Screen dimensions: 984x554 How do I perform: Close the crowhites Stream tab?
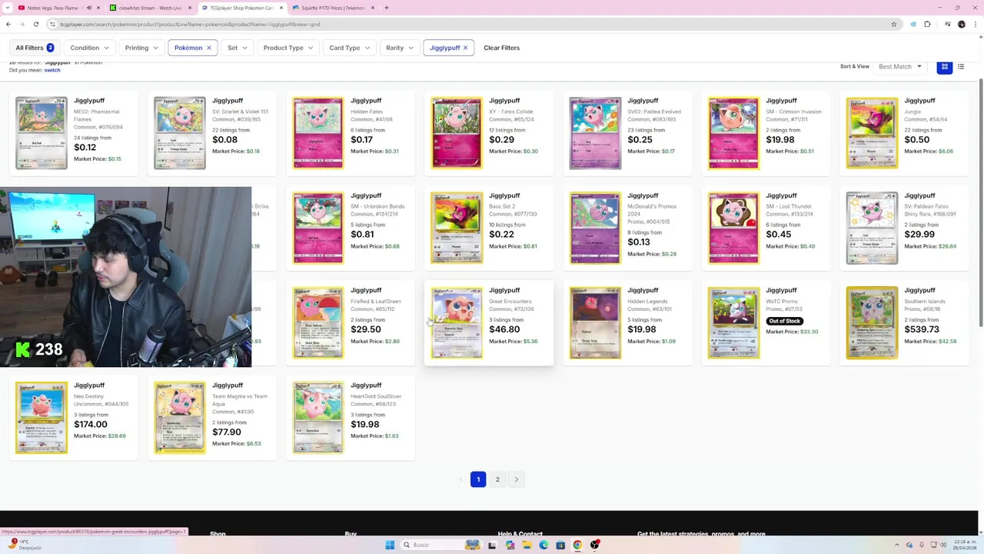coord(190,8)
